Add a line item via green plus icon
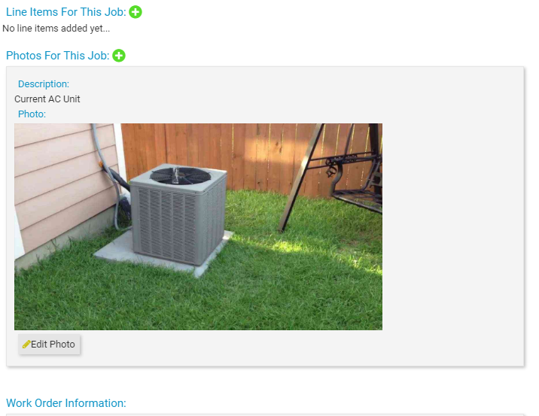 [135, 12]
